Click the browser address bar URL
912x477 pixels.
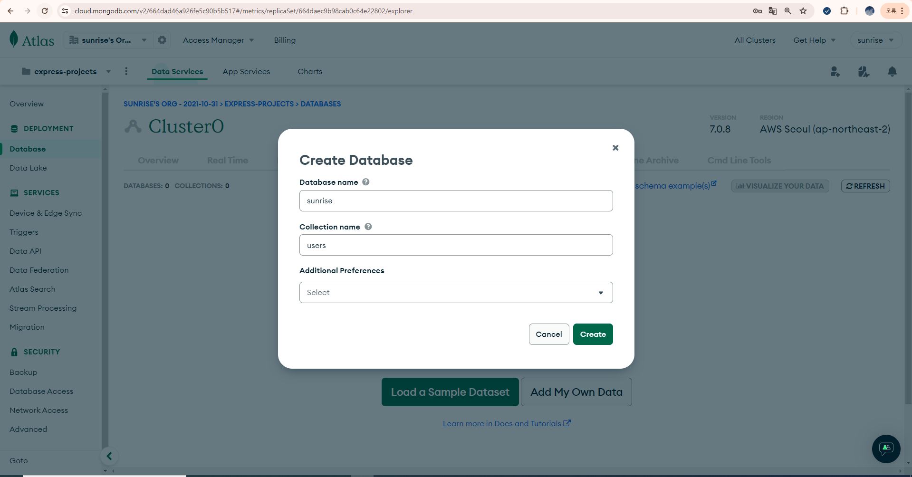[243, 11]
